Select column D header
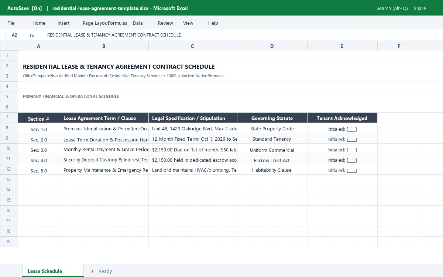The width and height of the screenshot is (443, 277). point(272,46)
